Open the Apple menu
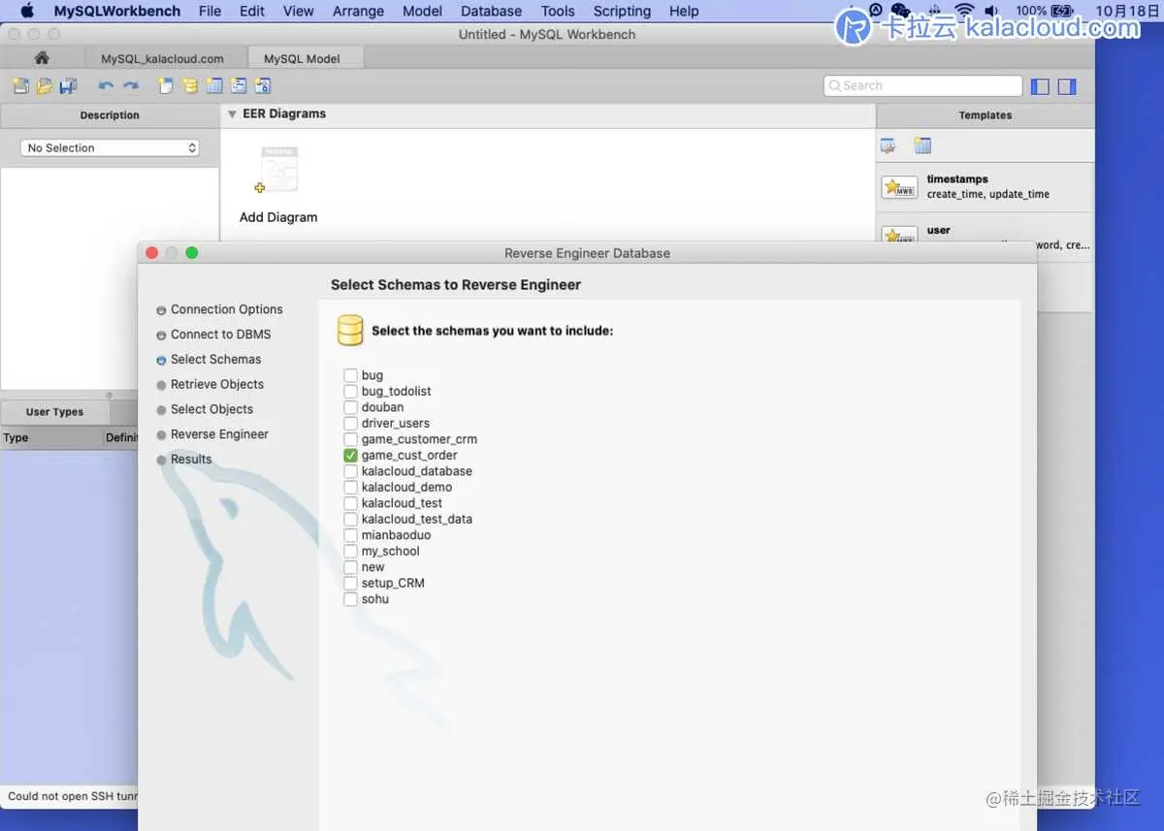The height and width of the screenshot is (831, 1164). point(27,11)
